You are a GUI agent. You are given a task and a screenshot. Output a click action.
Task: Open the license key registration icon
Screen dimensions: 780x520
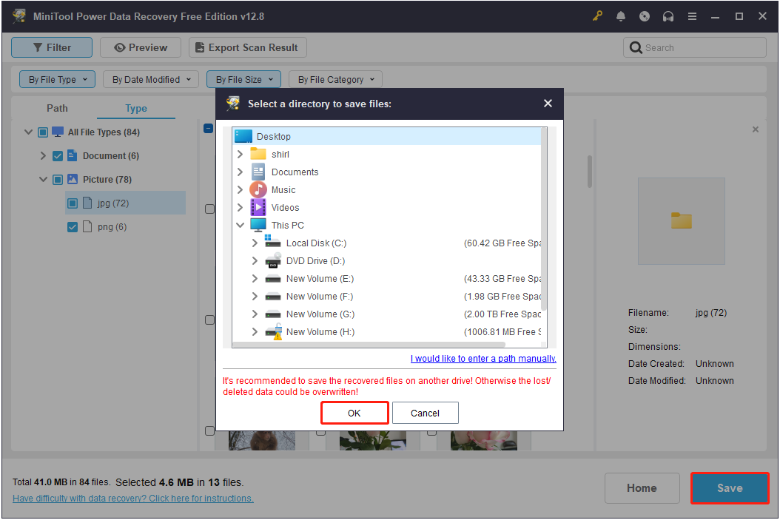click(x=597, y=16)
